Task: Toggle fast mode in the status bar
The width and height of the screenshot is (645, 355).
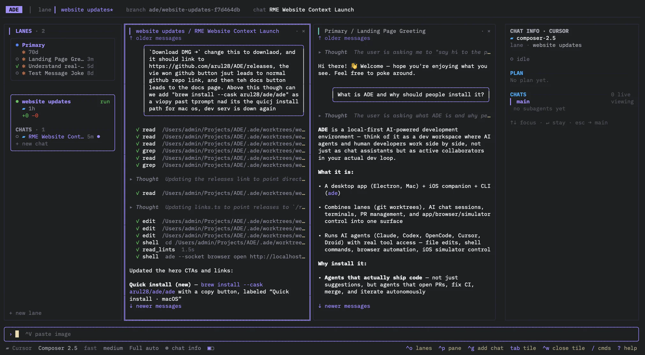Action: (90, 348)
